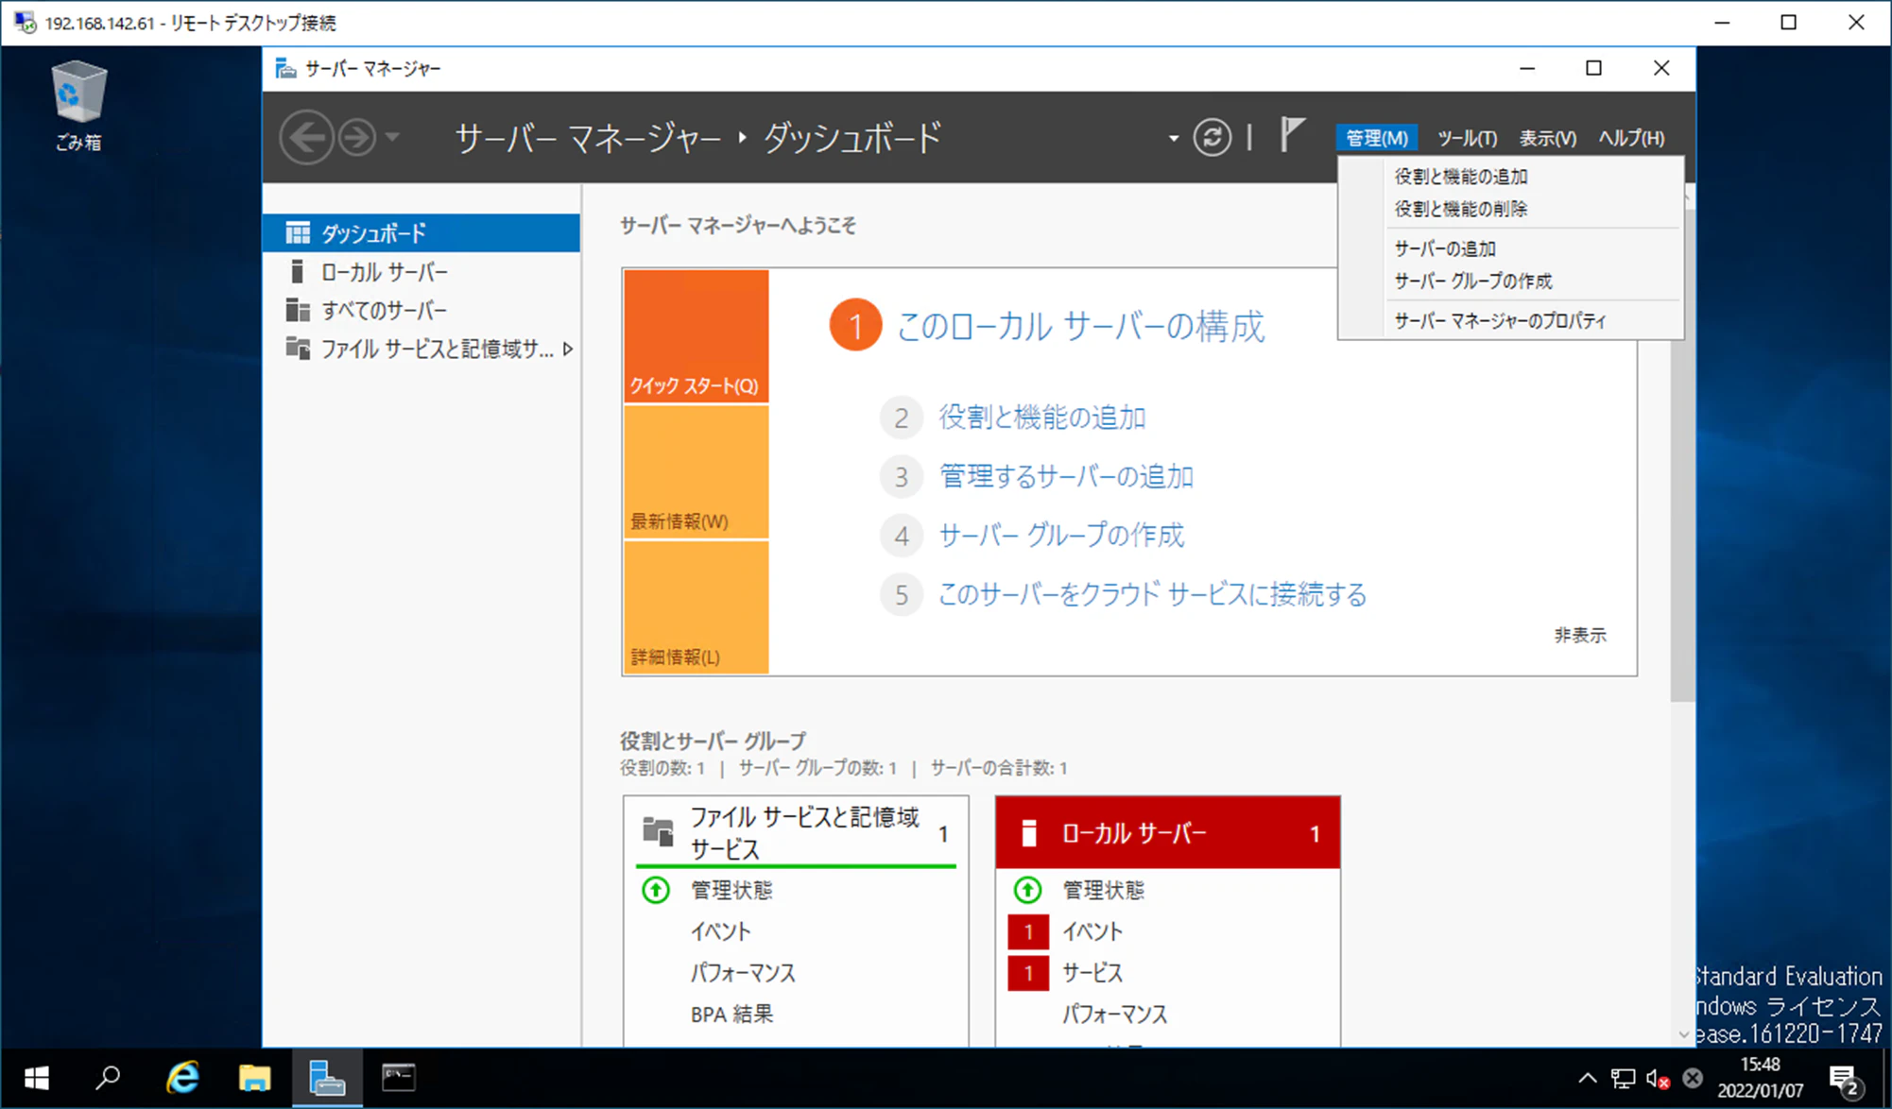Click the 管理するサーバーの追加 link
1892x1109 pixels.
coord(1066,476)
